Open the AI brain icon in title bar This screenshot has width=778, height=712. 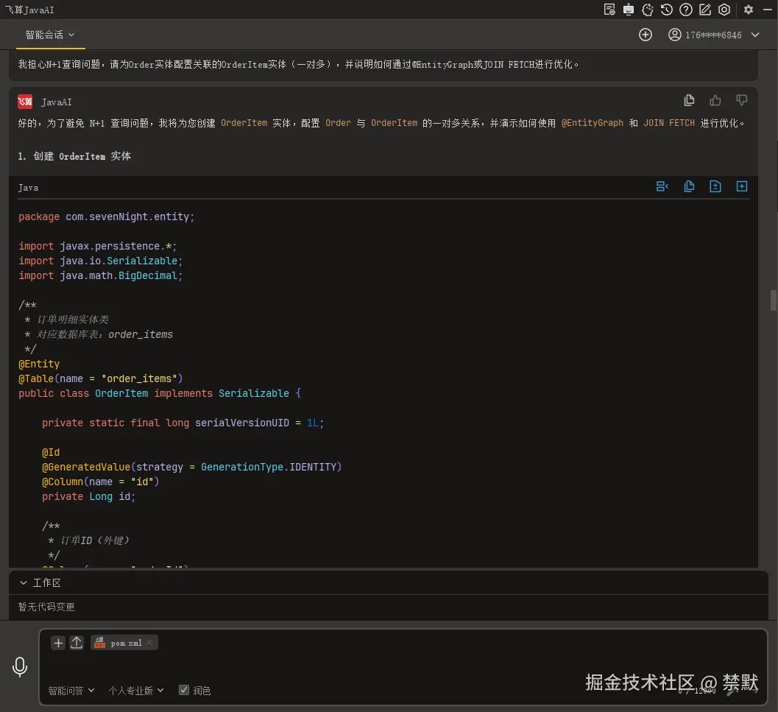coord(648,10)
